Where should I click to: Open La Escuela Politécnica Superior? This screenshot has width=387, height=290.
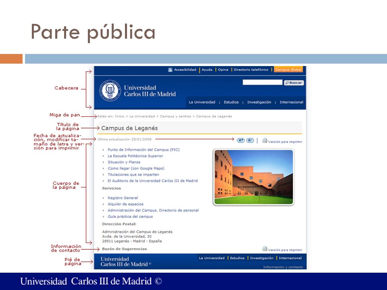point(135,156)
